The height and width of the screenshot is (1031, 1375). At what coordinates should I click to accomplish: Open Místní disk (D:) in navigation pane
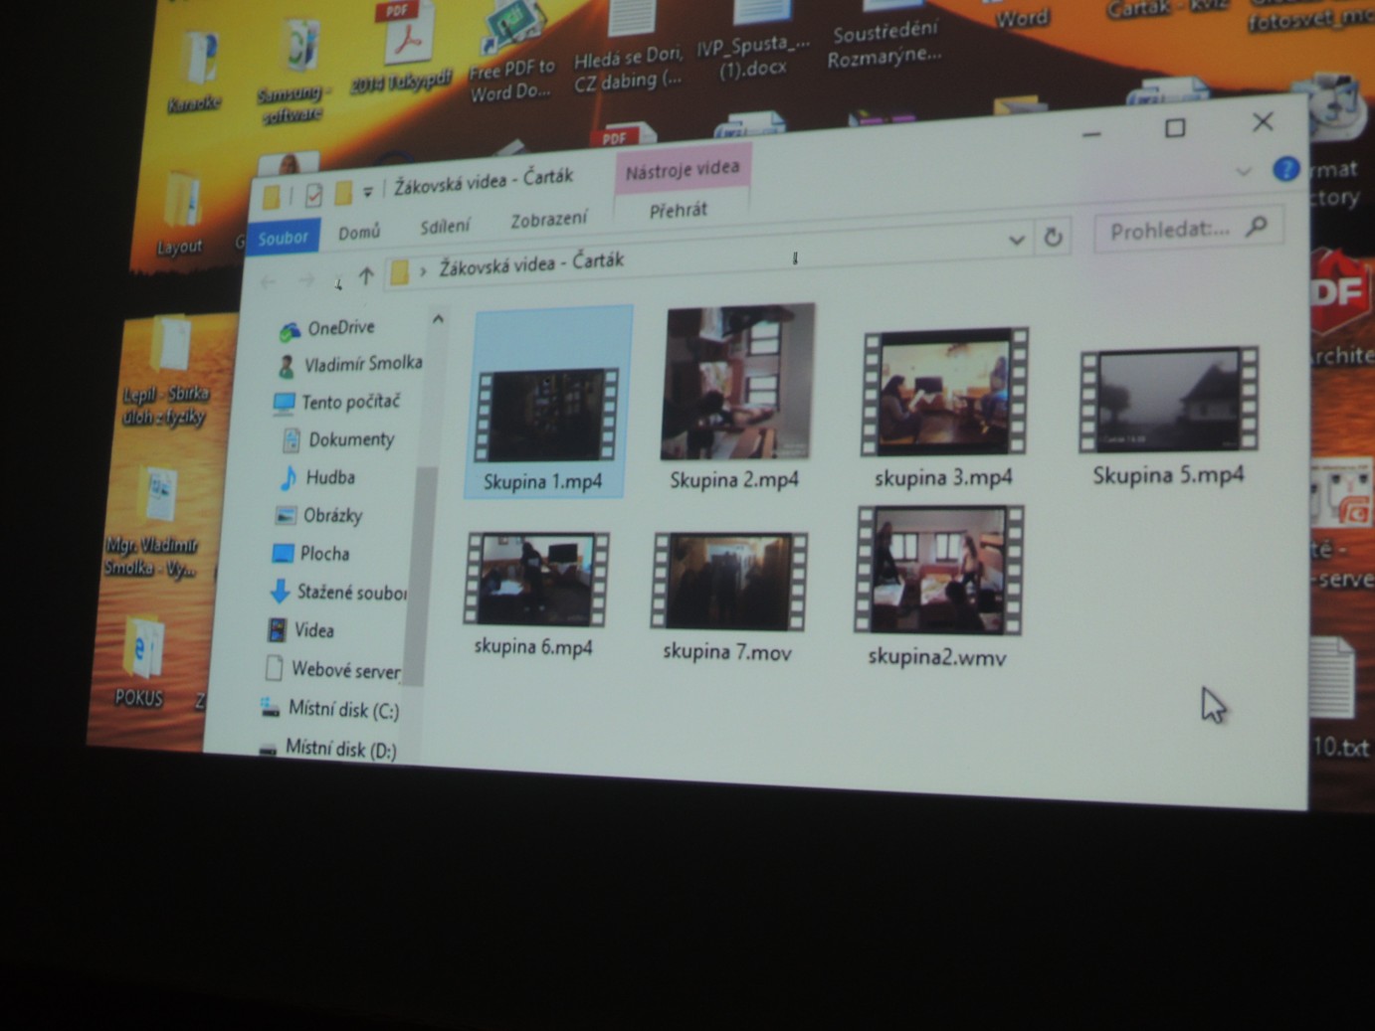(x=328, y=748)
